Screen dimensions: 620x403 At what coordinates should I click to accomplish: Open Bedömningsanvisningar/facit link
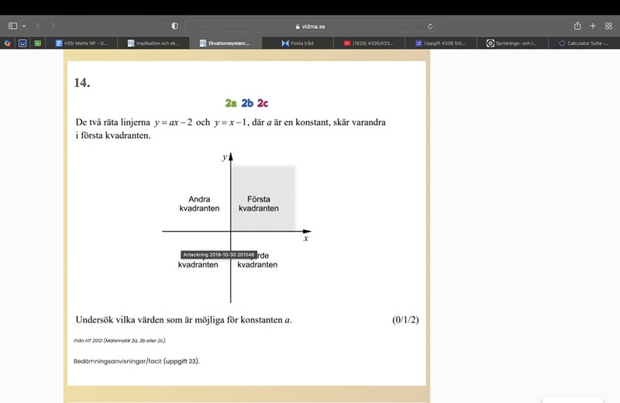coord(136,360)
